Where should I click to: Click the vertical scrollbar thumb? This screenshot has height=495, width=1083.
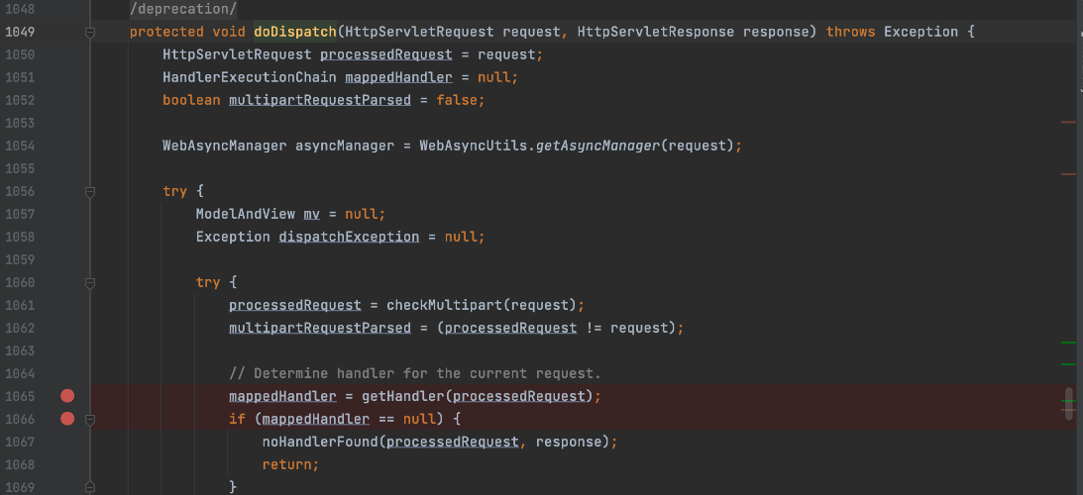coord(1069,403)
